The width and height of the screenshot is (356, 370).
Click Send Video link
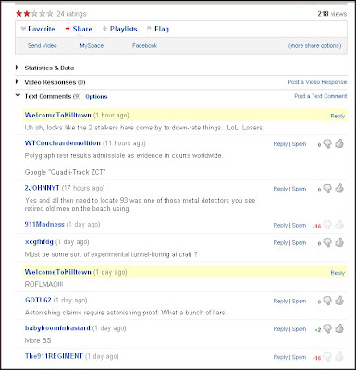point(42,46)
